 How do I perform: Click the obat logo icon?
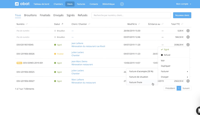click(x=17, y=4)
